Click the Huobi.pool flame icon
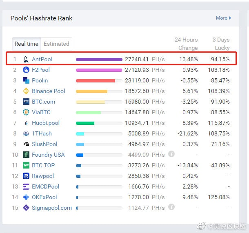This screenshot has width=249, height=233. coord(26,123)
